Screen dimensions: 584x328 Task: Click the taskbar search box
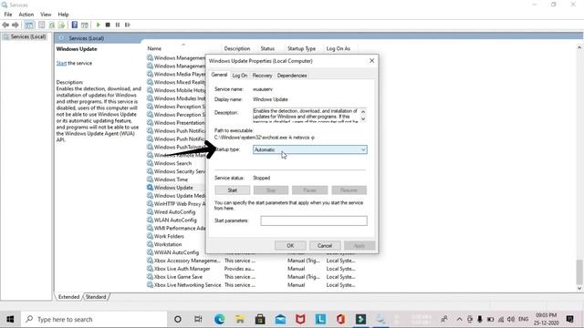click(94, 319)
